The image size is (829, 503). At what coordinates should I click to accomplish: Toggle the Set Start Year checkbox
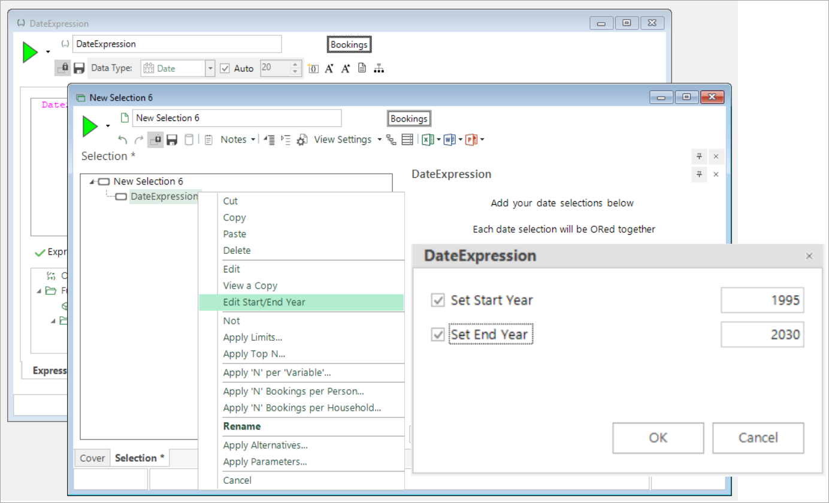tap(438, 300)
